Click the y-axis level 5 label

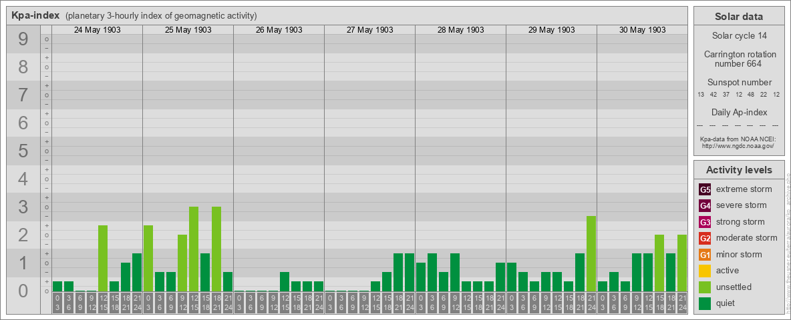pos(23,151)
